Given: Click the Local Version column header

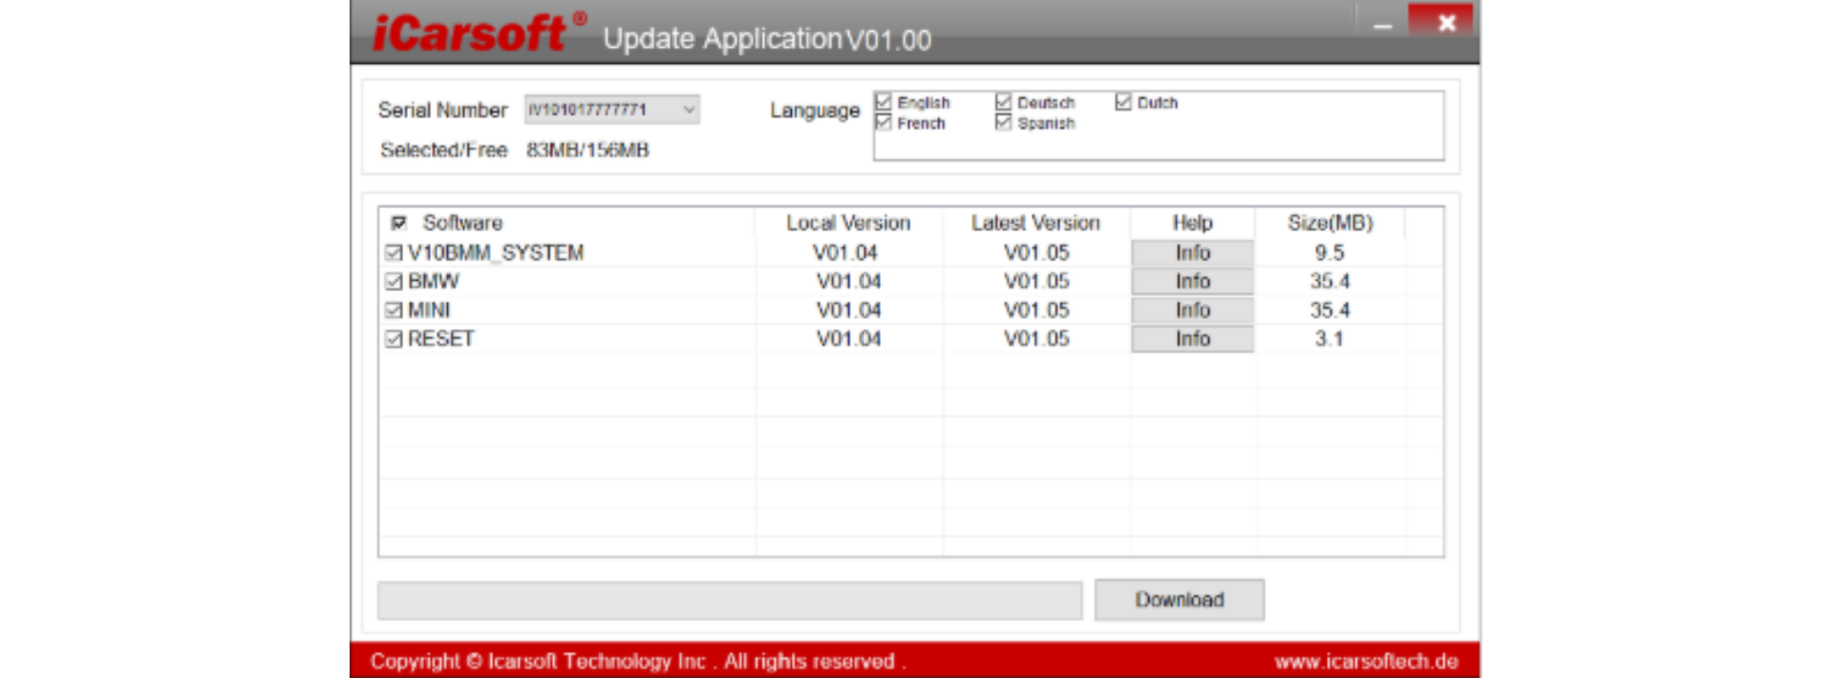Looking at the screenshot, I should pos(848,222).
